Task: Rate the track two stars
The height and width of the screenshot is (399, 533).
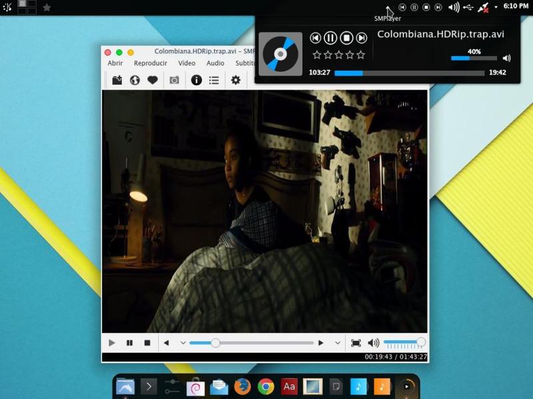Action: (x=328, y=55)
